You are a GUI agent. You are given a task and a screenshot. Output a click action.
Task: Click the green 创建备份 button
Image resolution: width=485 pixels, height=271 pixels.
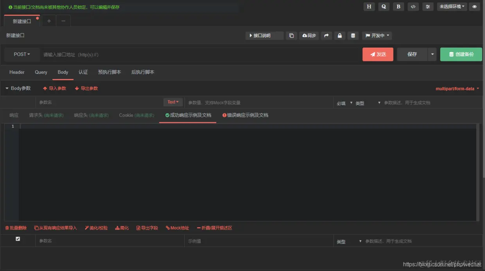pyautogui.click(x=461, y=54)
